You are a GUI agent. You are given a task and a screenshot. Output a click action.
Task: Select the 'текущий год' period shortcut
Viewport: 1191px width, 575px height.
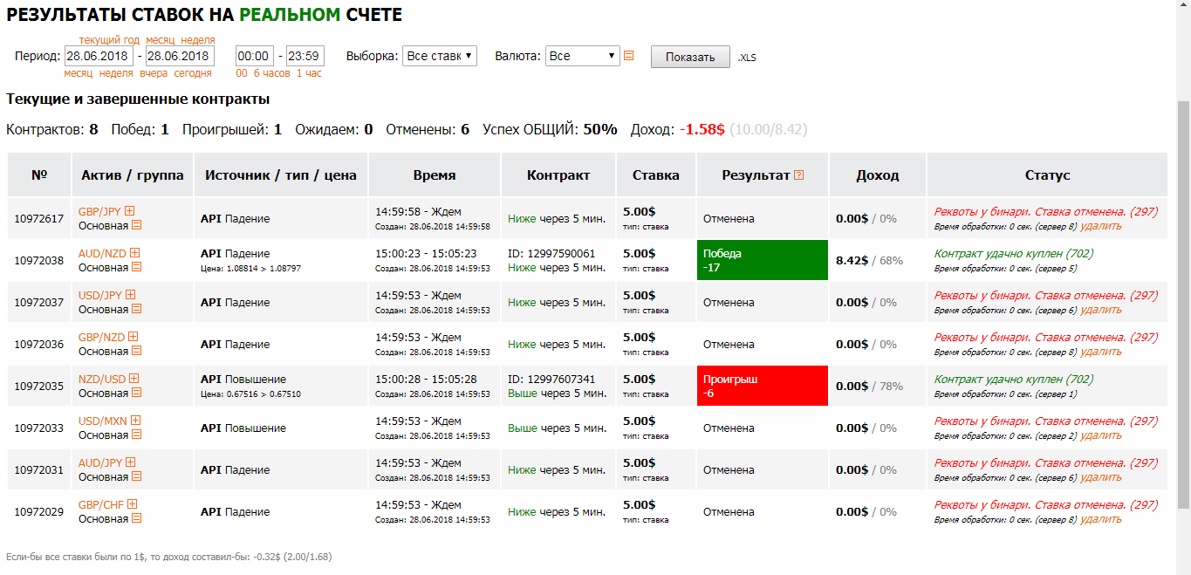[x=109, y=40]
